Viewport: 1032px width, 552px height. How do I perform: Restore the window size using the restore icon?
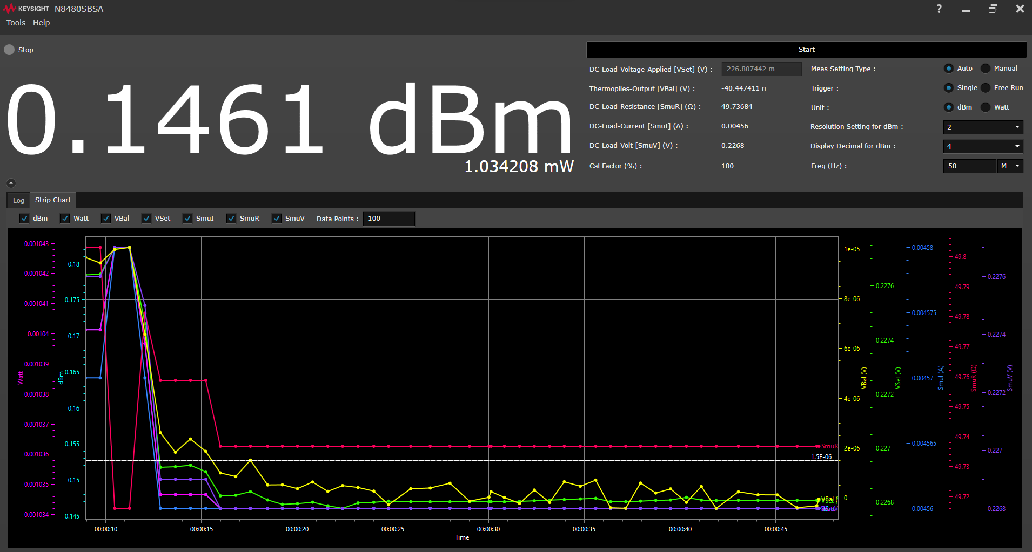993,9
